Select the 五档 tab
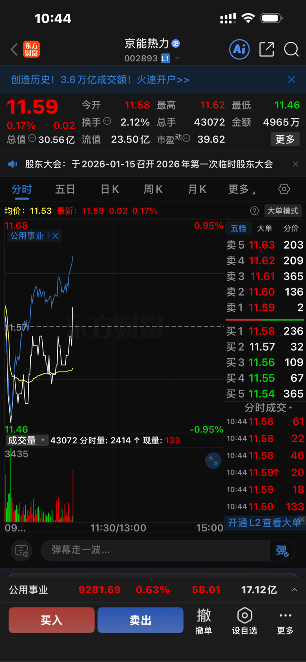The width and height of the screenshot is (306, 662). 238,228
